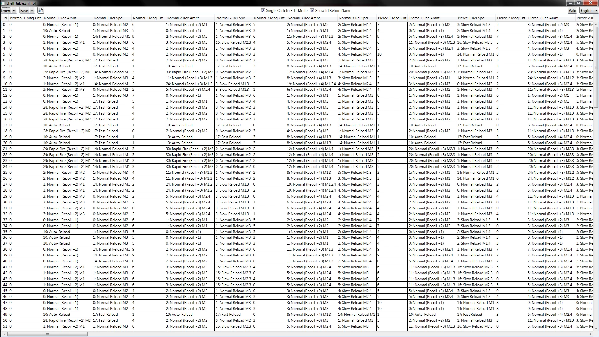Image resolution: width=599 pixels, height=337 pixels.
Task: Open the Wiki link button
Action: (572, 10)
